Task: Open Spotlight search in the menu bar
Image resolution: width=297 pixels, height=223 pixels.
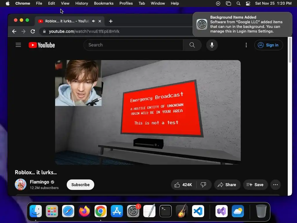Action: 238,3
